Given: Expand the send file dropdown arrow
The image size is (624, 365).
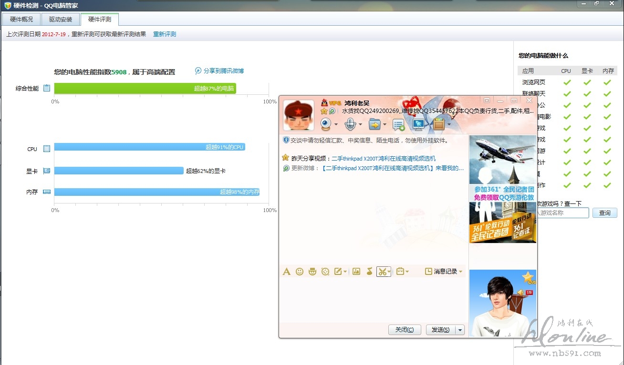Looking at the screenshot, I should point(384,125).
